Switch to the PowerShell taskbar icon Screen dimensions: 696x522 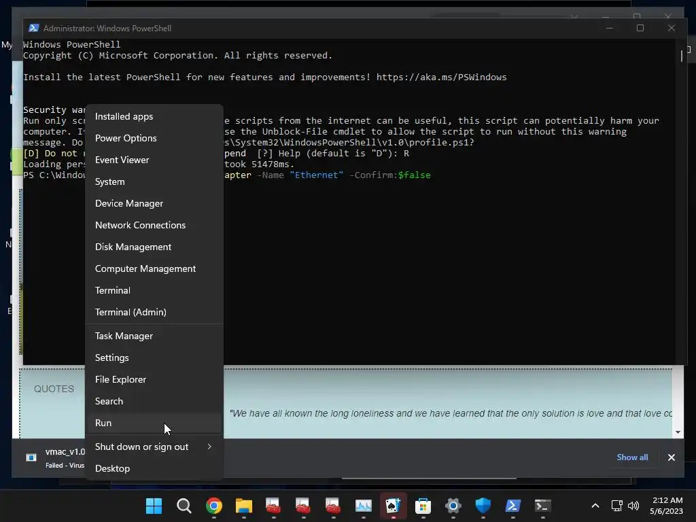tap(512, 506)
